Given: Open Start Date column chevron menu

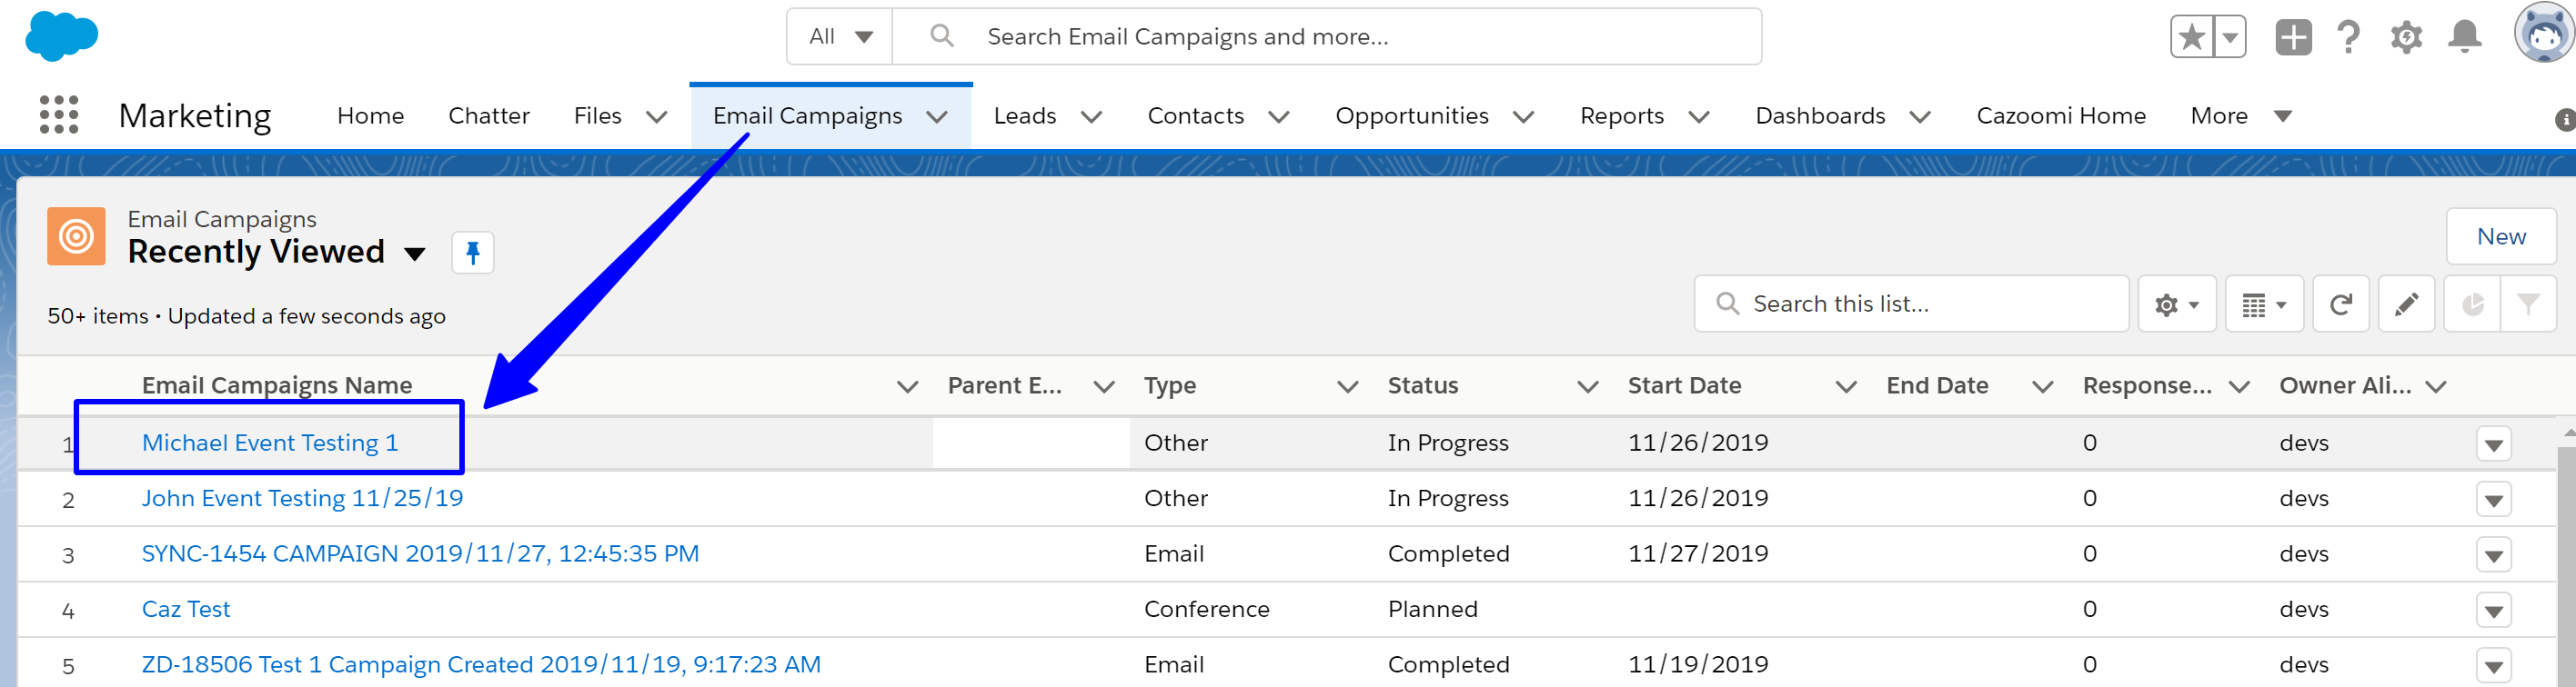Looking at the screenshot, I should pos(1847,386).
